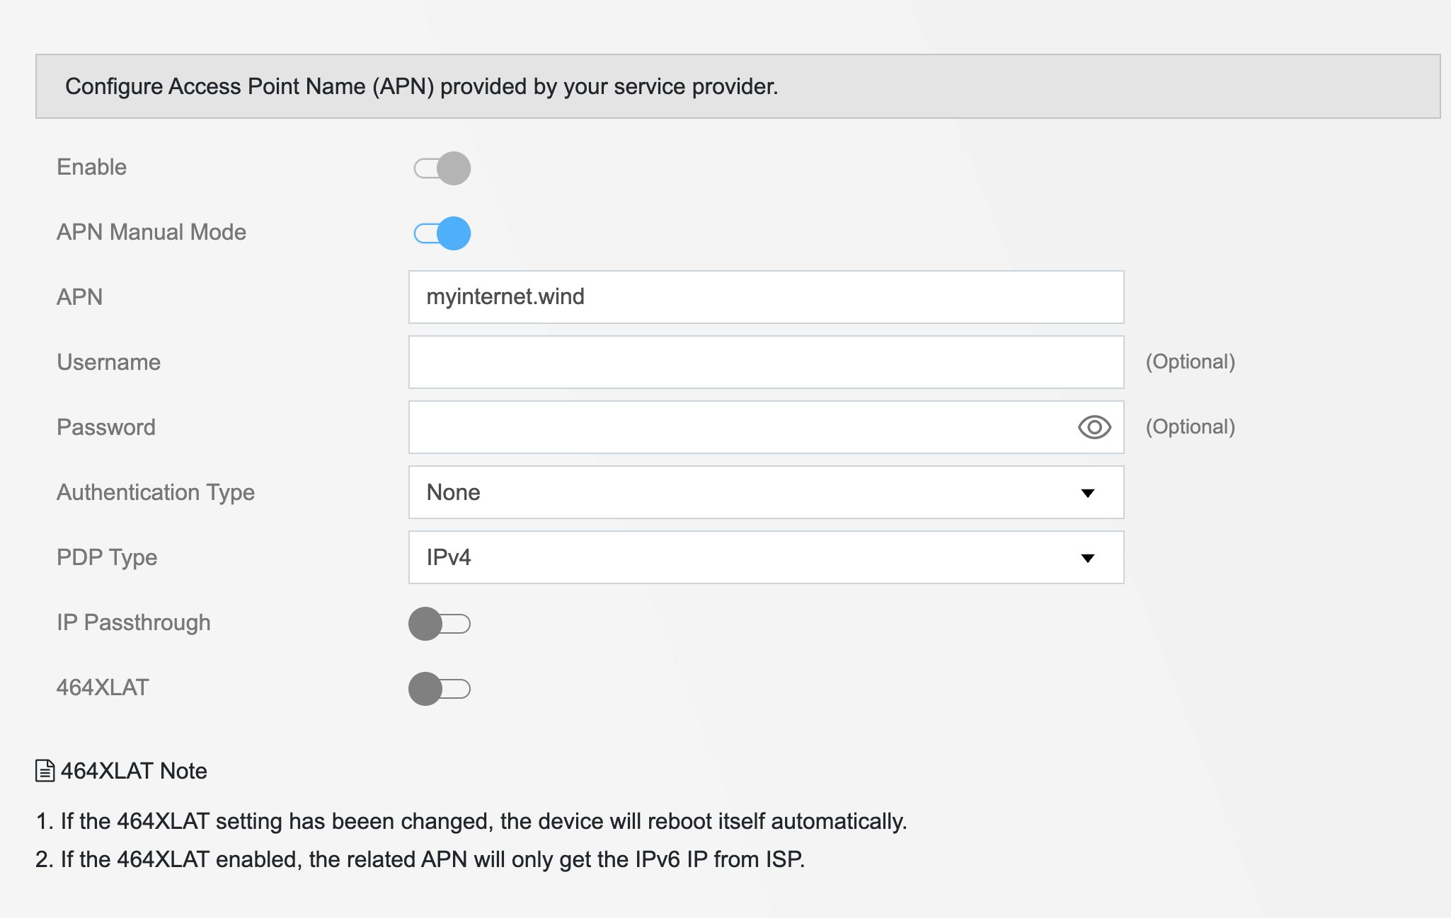The height and width of the screenshot is (918, 1451).
Task: Click the 464XLAT Note heading text
Action: (x=134, y=771)
